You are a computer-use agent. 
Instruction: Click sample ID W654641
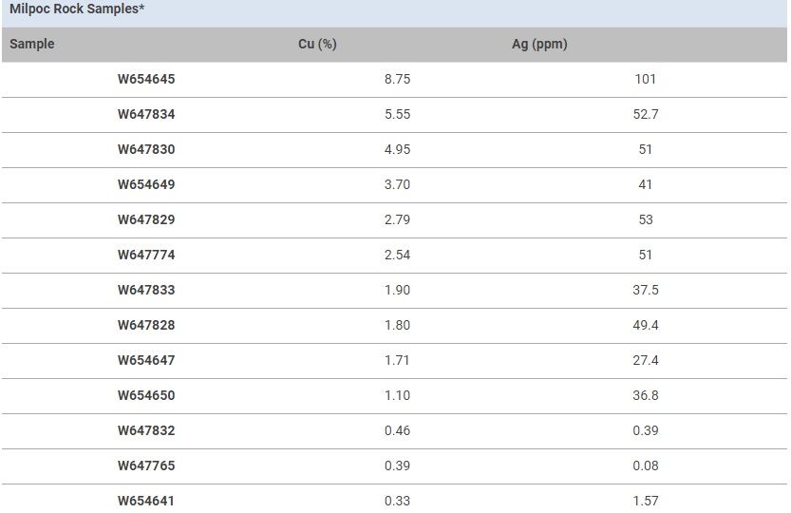pyautogui.click(x=146, y=501)
